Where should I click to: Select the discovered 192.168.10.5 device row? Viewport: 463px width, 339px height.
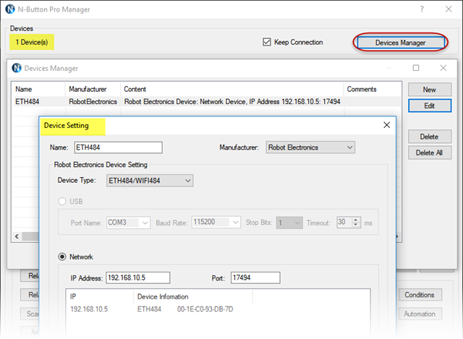click(218, 309)
